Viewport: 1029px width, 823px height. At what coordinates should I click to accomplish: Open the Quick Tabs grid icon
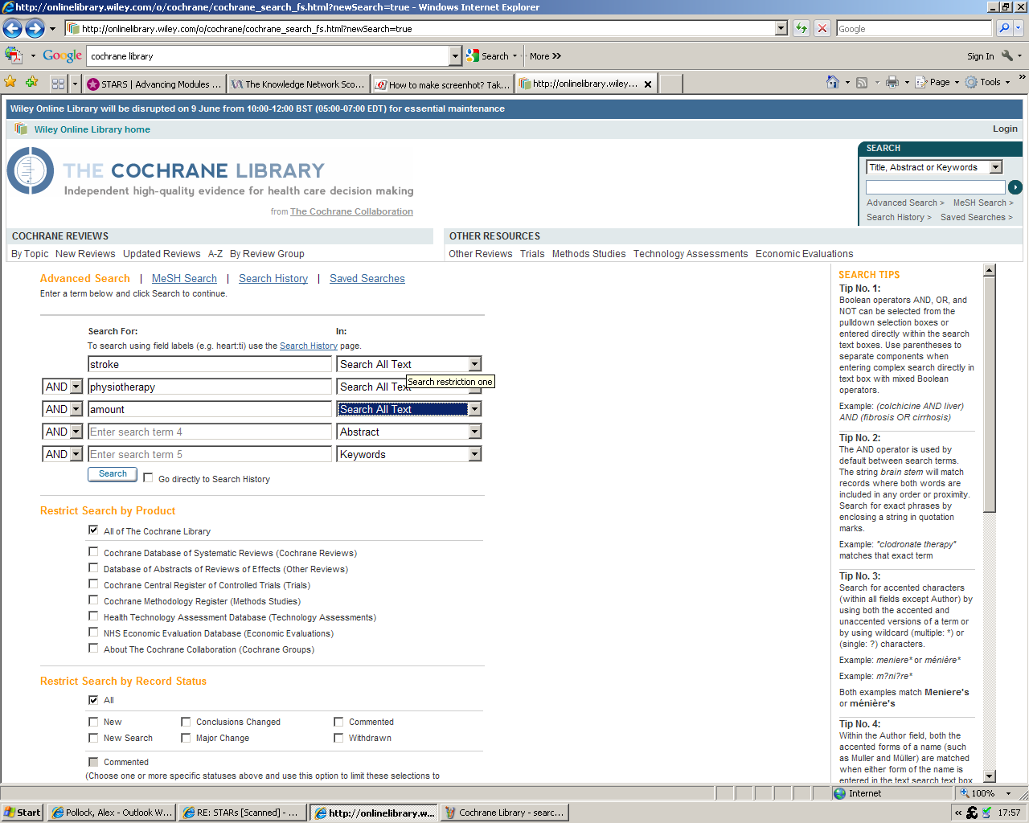[58, 84]
